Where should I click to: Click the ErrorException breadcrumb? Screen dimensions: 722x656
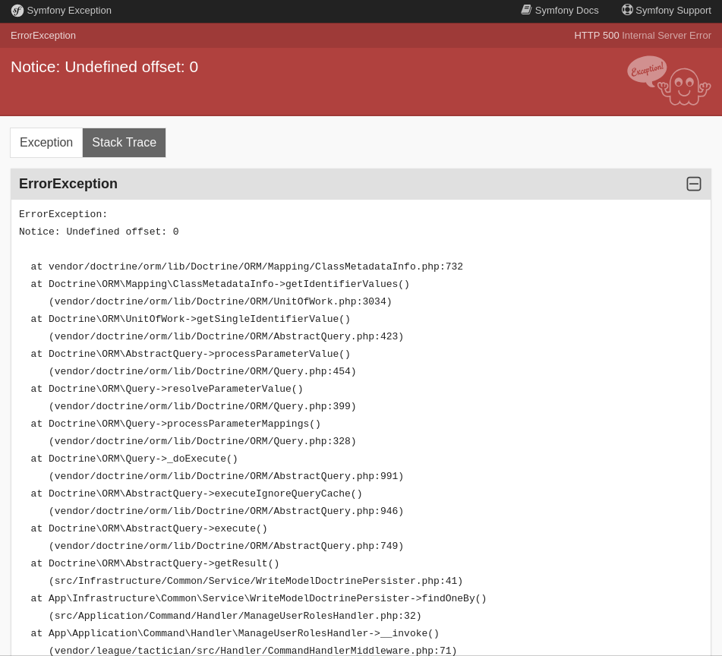(43, 35)
